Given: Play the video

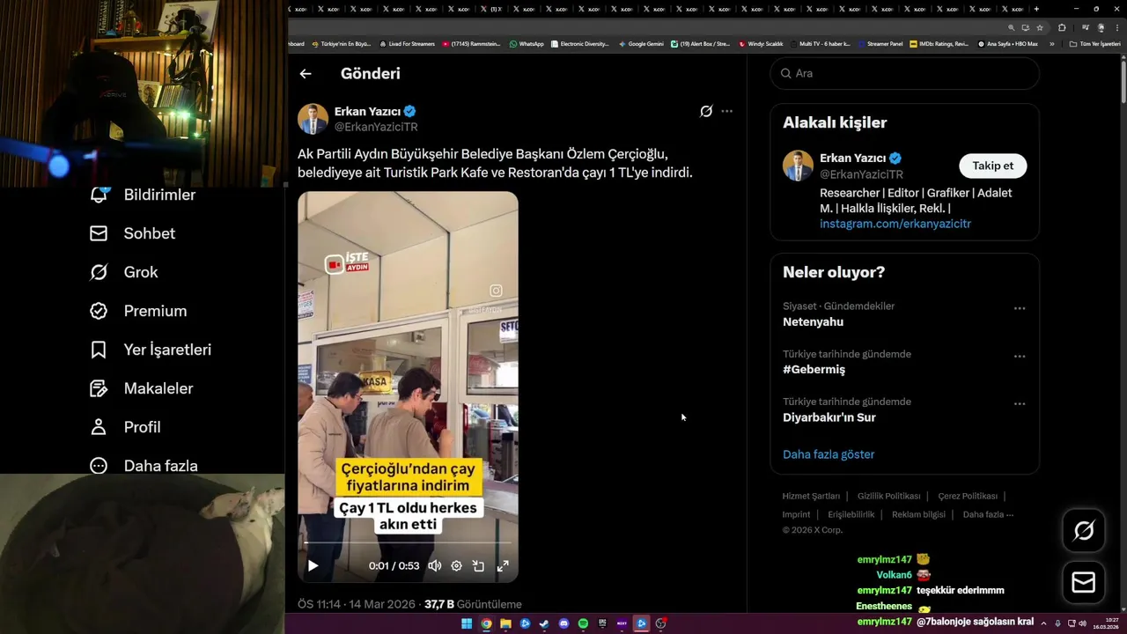Looking at the screenshot, I should click(313, 566).
